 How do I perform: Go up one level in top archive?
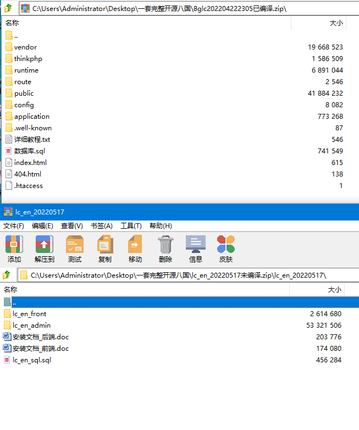(x=8, y=8)
